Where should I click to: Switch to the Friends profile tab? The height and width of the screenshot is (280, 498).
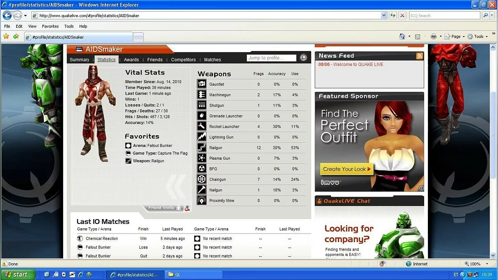pyautogui.click(x=155, y=60)
